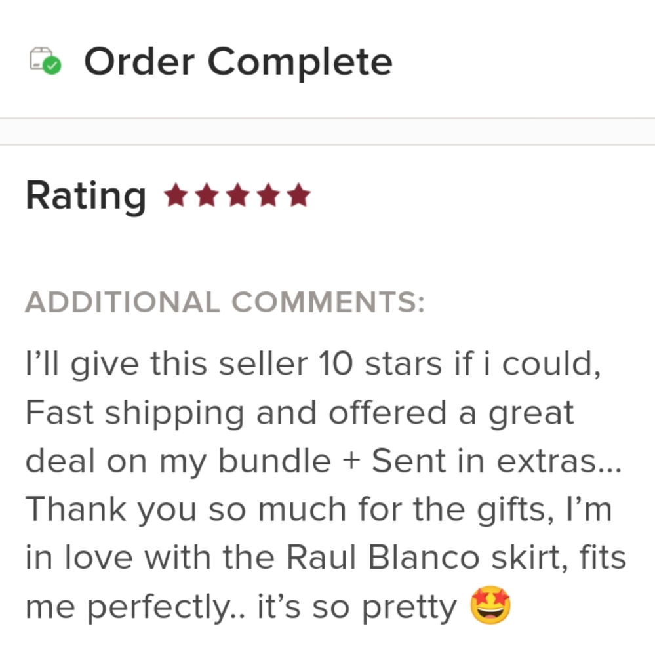This screenshot has width=655, height=656.
Task: Click the third rating star
Action: point(237,195)
